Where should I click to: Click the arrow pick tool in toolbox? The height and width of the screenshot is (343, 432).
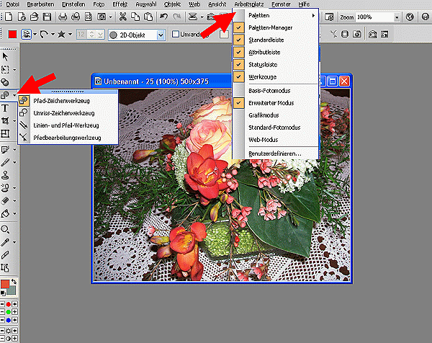(6, 56)
